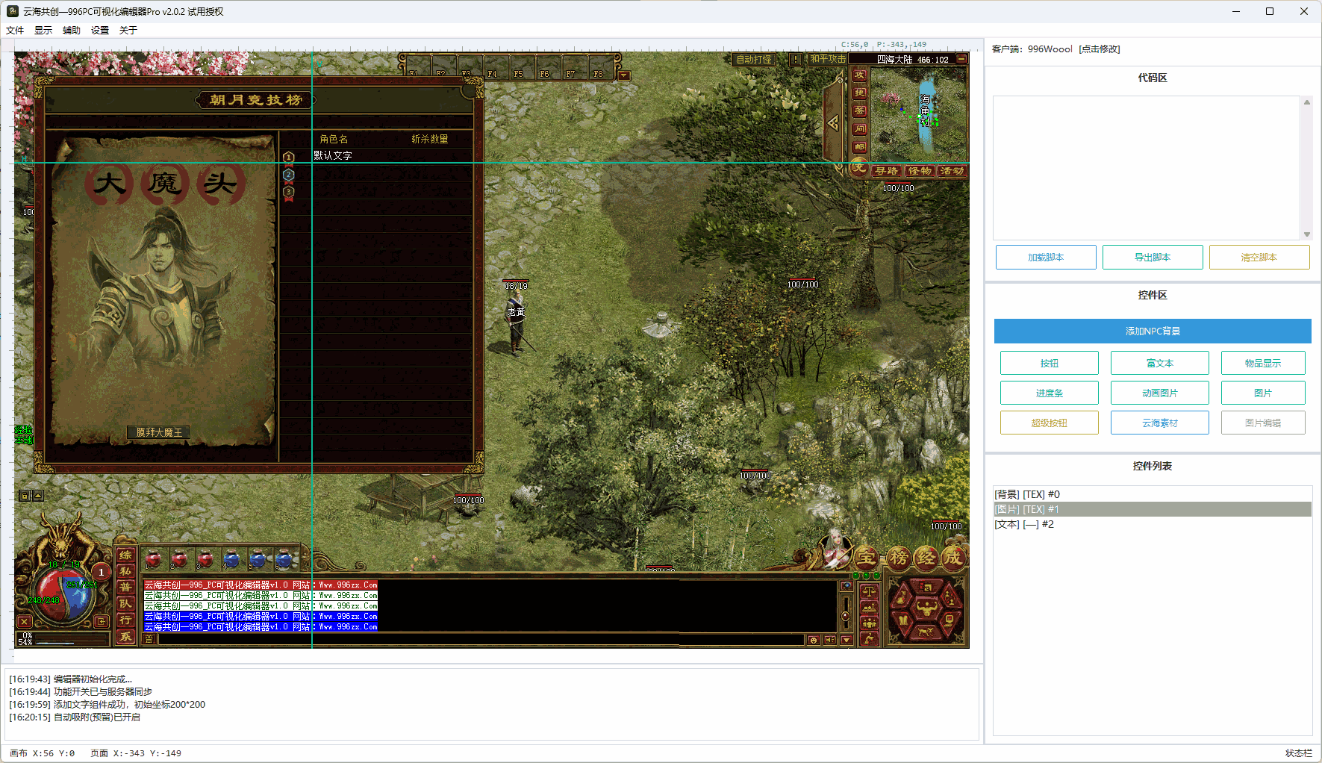Click the three-people group icon
Screen dimensions: 1322x763
869,622
